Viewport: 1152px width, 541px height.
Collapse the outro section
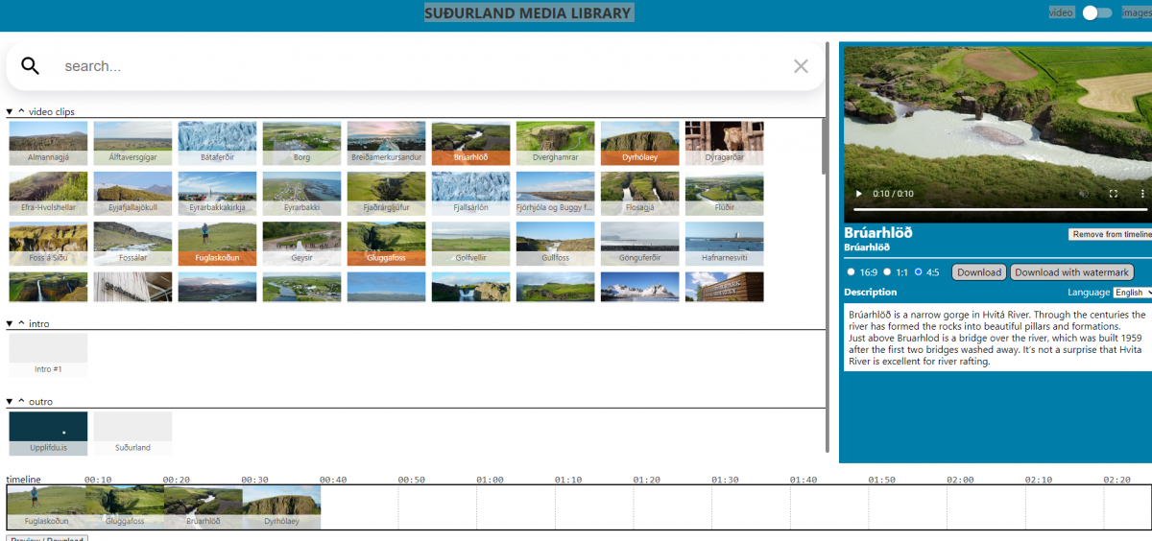point(10,402)
